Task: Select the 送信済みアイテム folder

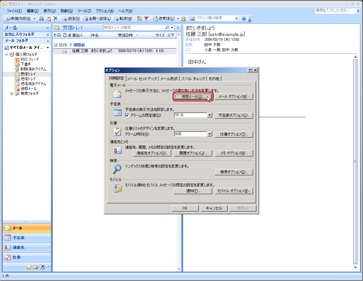Action: tap(31, 84)
